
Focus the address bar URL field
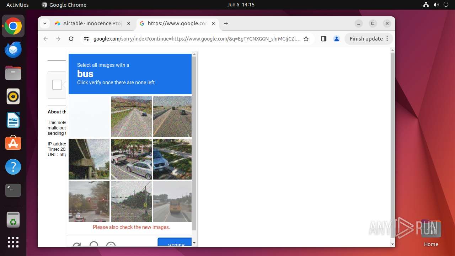point(197,39)
